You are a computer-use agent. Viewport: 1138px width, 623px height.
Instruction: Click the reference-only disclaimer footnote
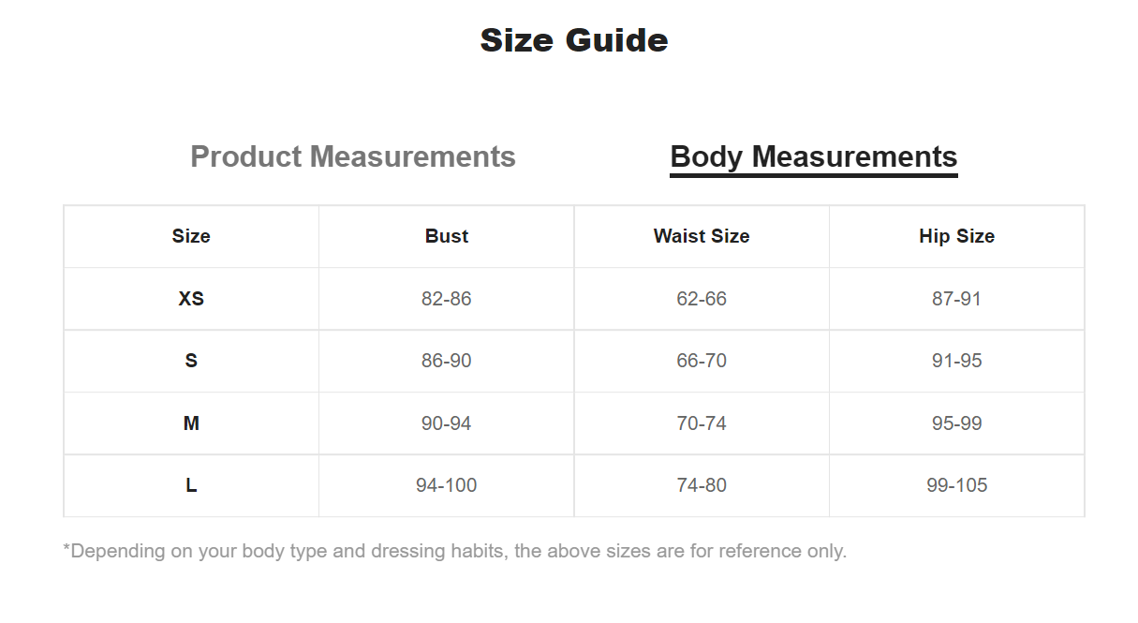pos(454,551)
